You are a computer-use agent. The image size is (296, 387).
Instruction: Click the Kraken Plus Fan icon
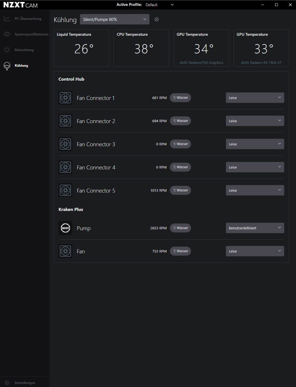point(65,251)
